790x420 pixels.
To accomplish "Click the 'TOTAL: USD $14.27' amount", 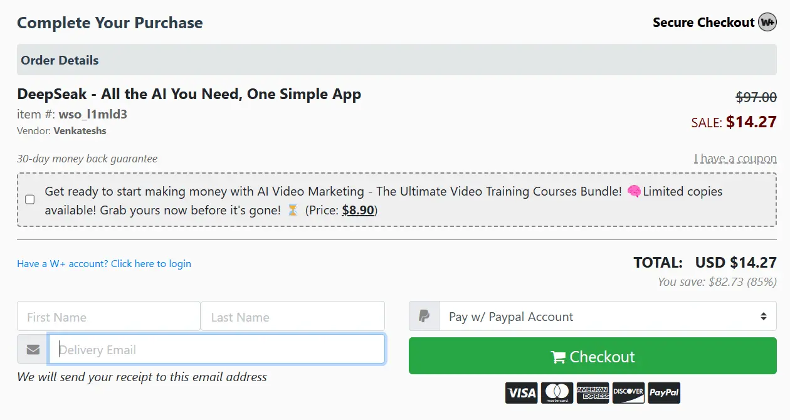I will [x=705, y=263].
